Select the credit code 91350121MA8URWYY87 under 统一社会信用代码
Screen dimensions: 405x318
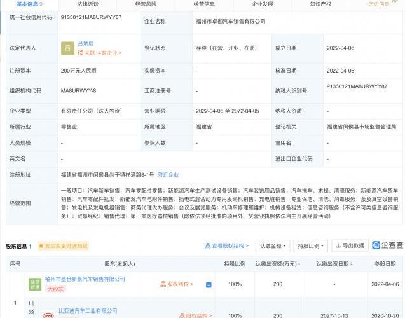pos(91,17)
